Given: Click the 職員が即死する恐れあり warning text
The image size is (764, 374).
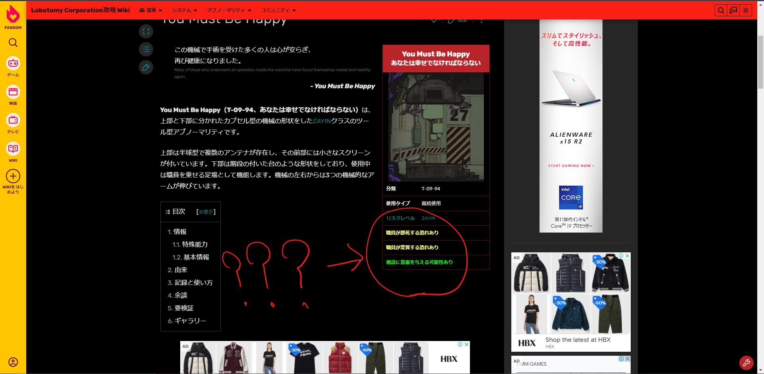Looking at the screenshot, I should pos(412,233).
